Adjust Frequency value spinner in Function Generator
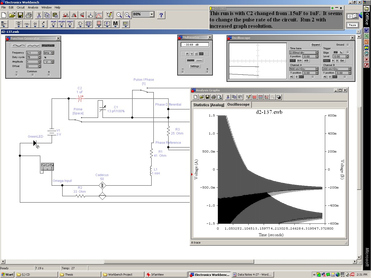This screenshot has width=371, height=278. (40, 53)
